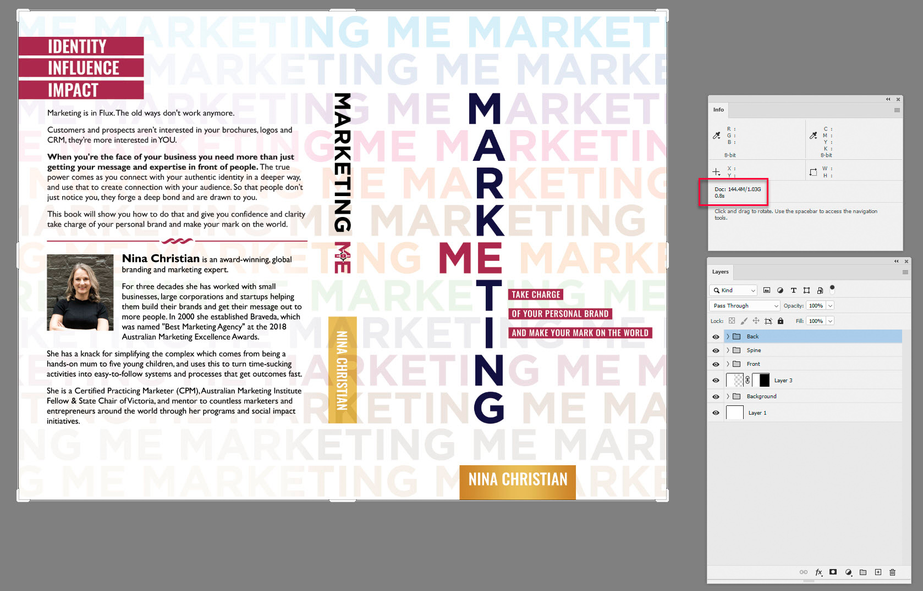Switch to the Info panel tab

[718, 110]
